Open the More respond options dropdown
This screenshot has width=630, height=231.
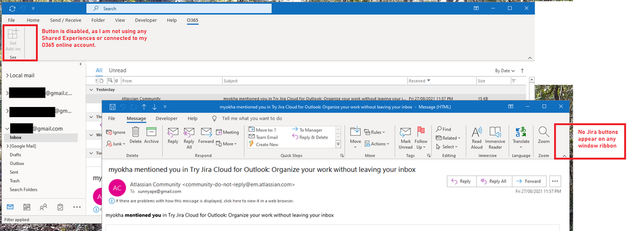[226, 144]
